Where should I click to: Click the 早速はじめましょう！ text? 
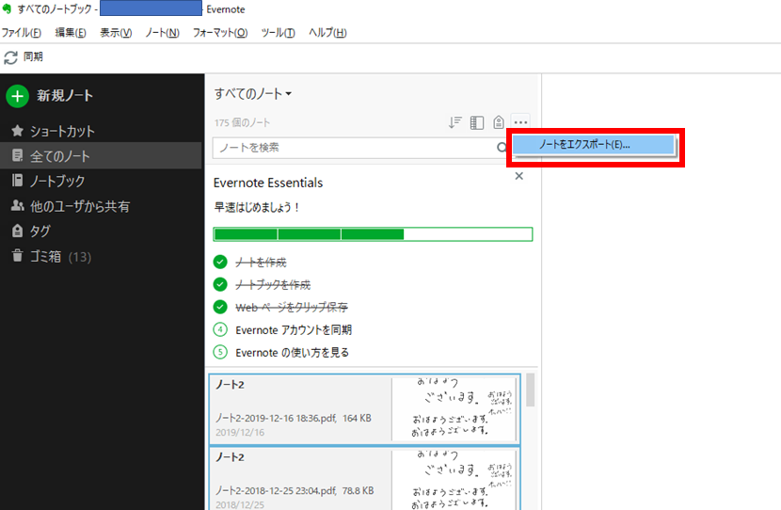coord(257,207)
